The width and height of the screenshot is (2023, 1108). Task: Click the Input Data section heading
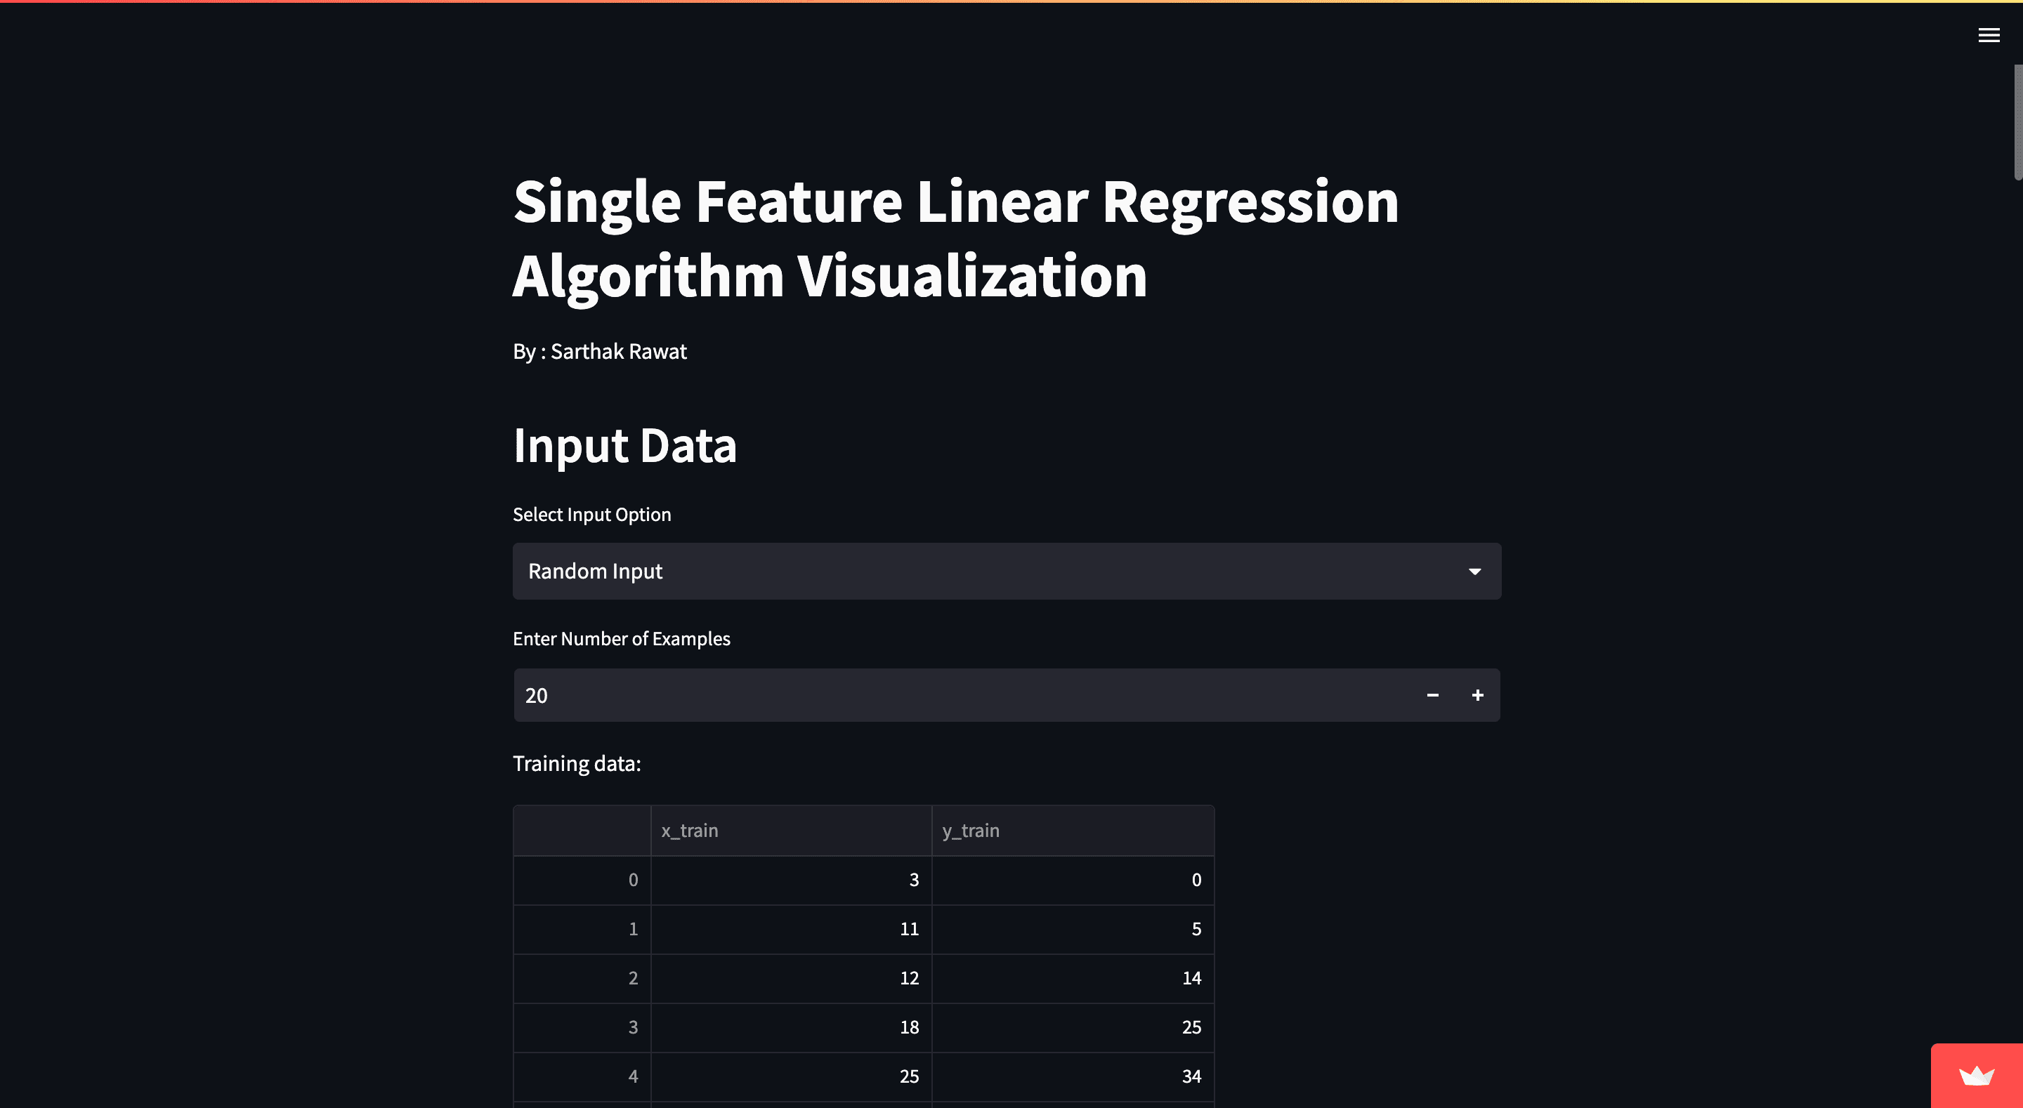click(624, 445)
